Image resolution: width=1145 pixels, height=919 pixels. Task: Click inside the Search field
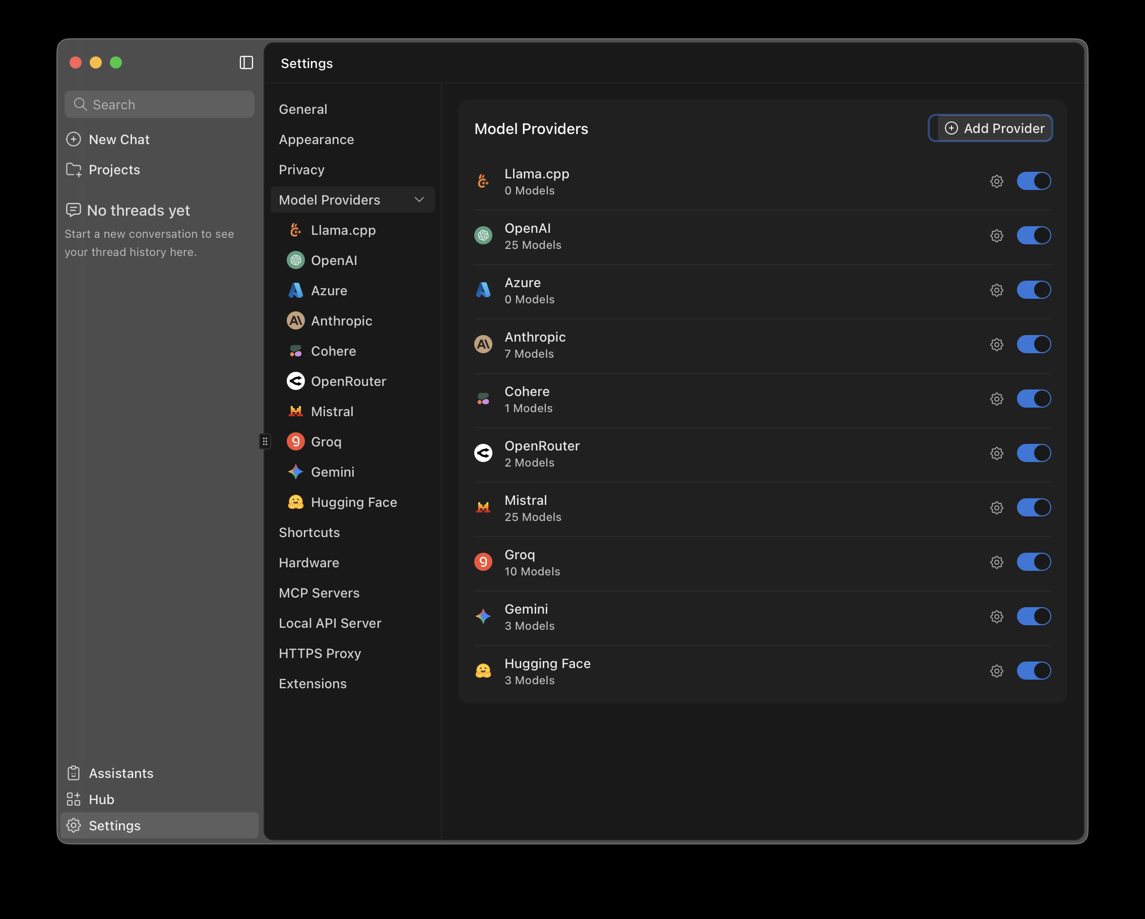pyautogui.click(x=159, y=104)
